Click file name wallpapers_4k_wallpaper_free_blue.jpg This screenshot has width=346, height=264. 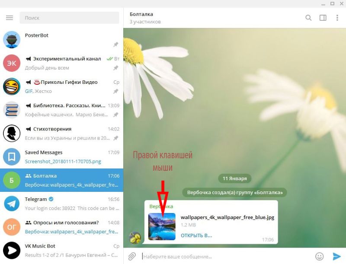(227, 217)
